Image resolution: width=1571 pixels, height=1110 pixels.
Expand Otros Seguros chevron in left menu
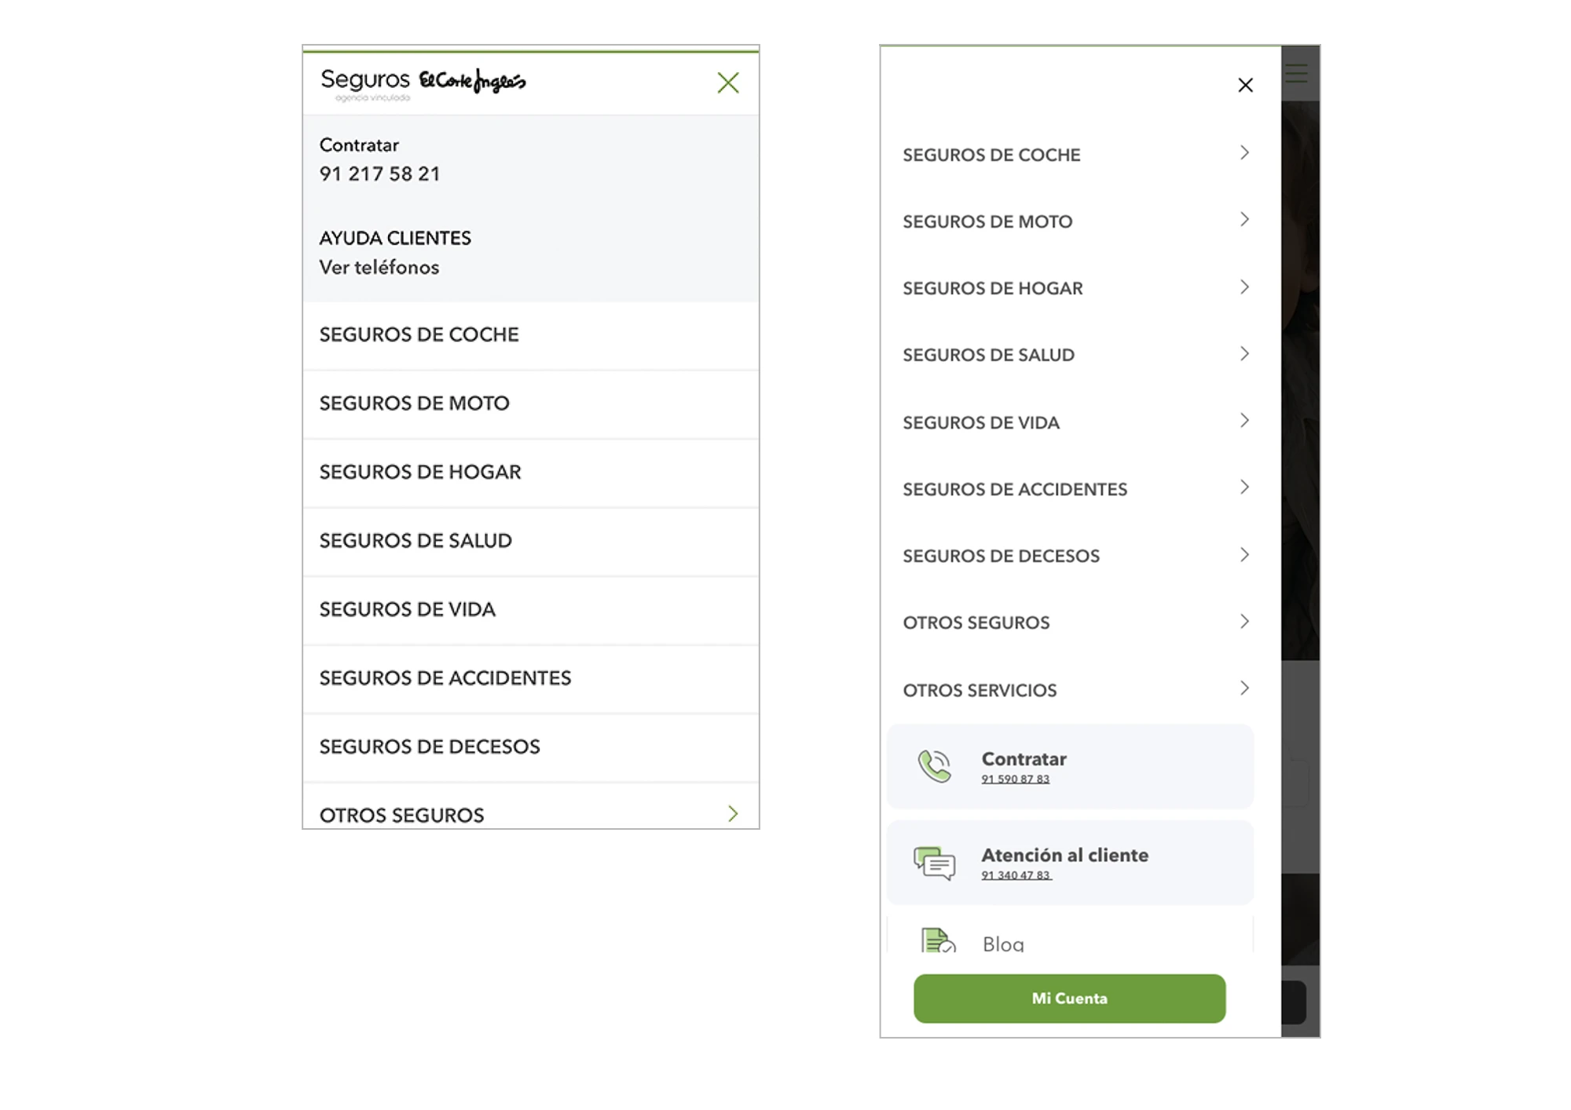(x=733, y=813)
